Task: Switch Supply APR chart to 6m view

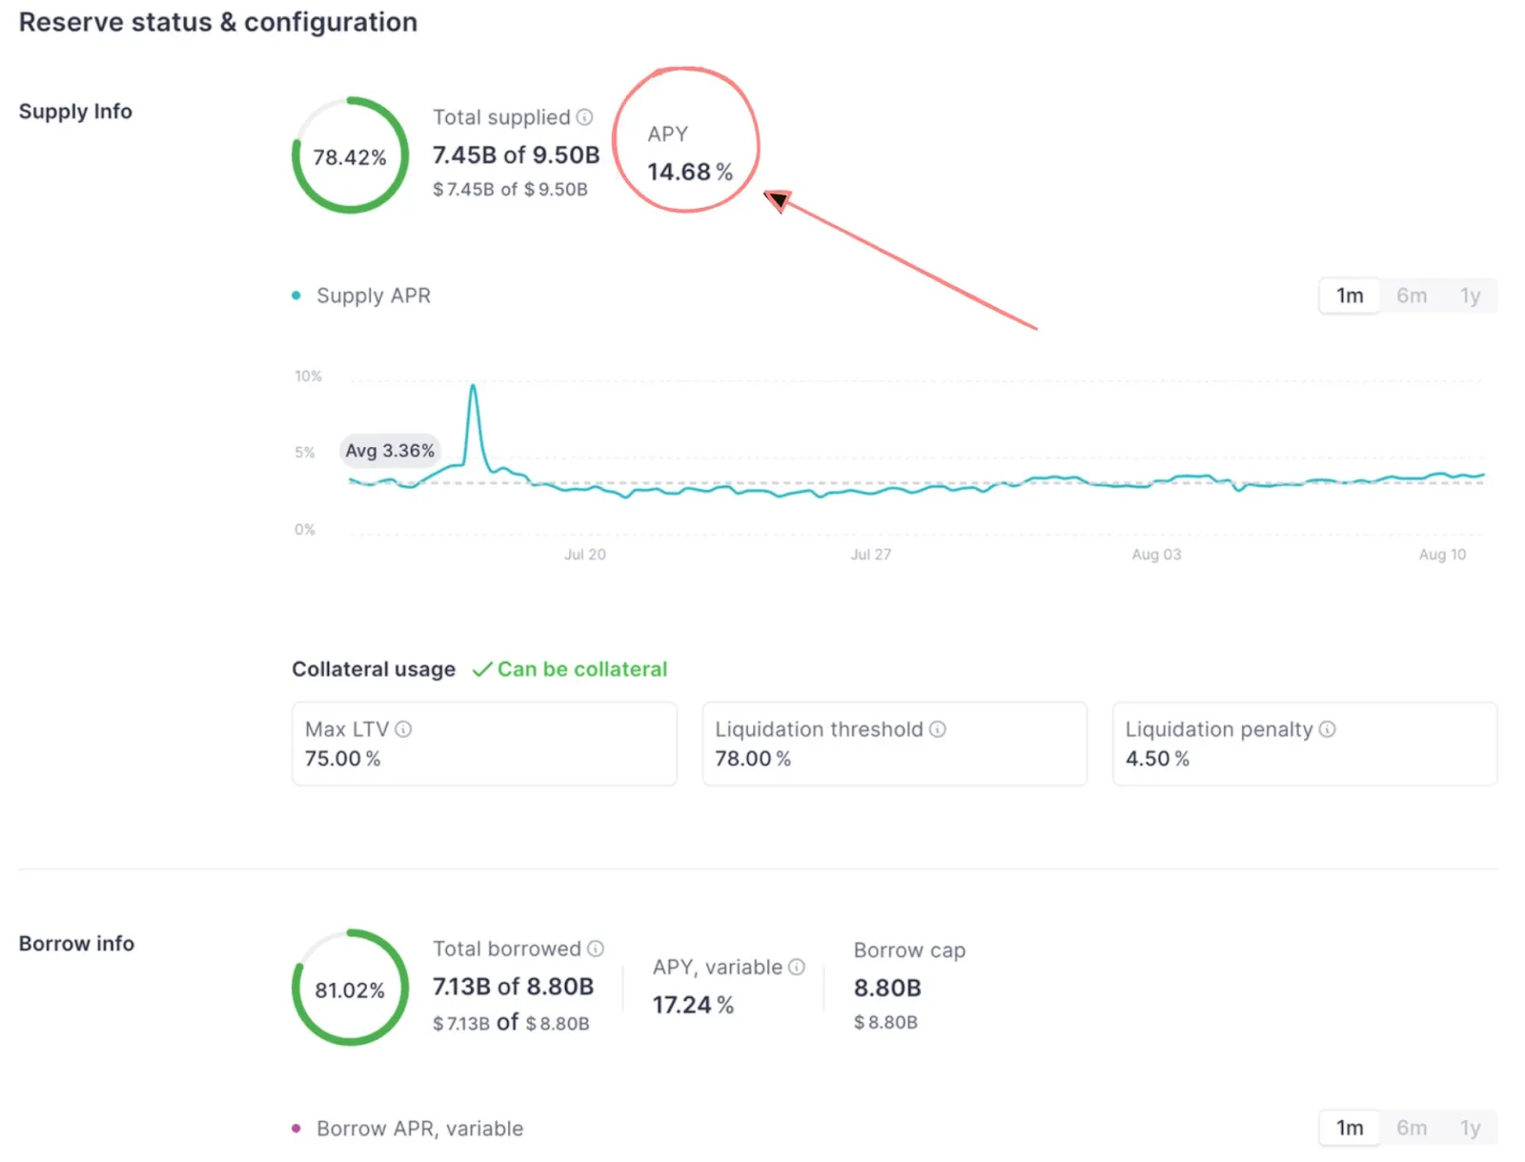Action: point(1411,296)
